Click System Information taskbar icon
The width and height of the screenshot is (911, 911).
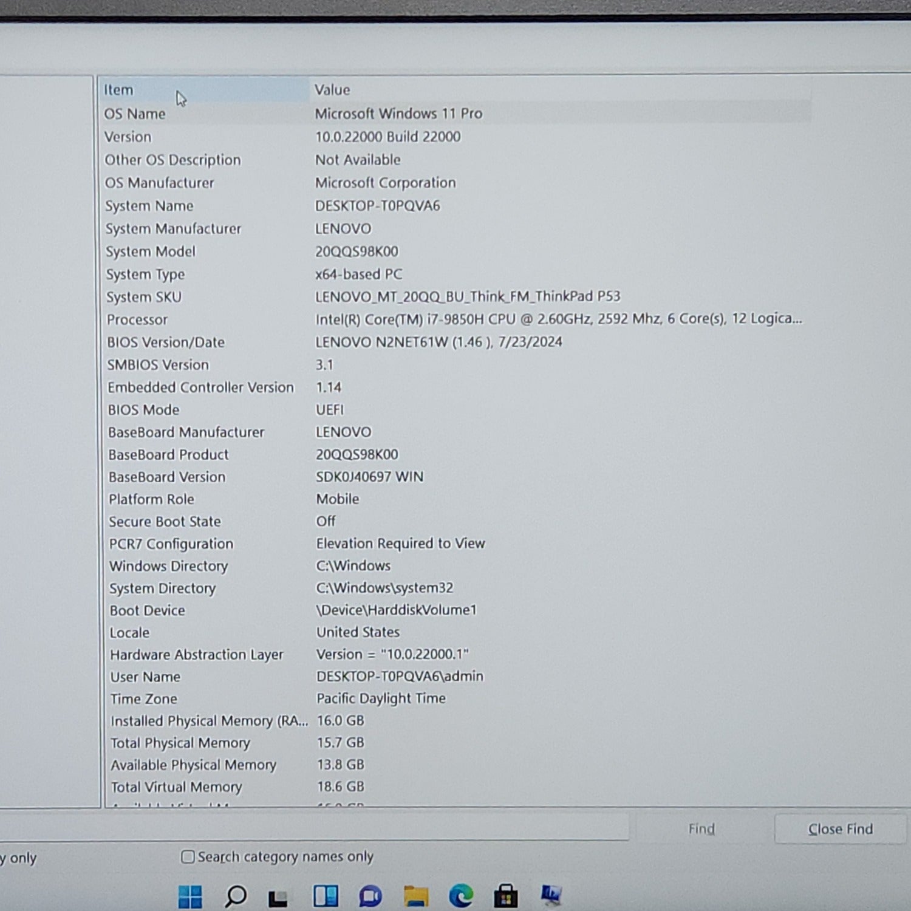click(551, 895)
